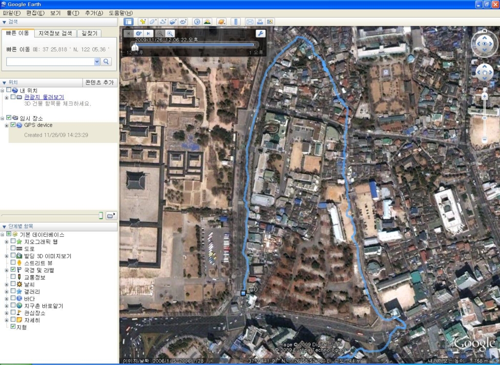Viewport: 500px width, 365px height.
Task: Toggle the sidebar panel button
Action: click(x=128, y=21)
